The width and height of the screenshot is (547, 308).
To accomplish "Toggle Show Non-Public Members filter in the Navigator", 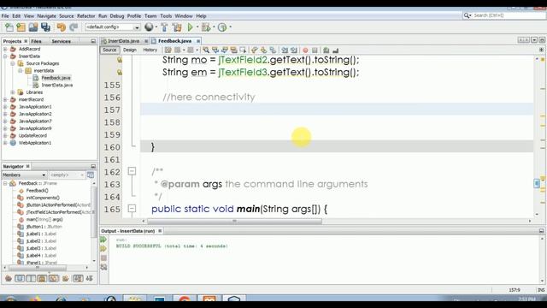I will pos(42,278).
